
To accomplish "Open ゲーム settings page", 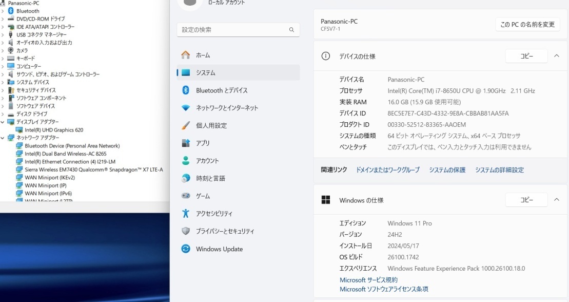I will coord(239,196).
